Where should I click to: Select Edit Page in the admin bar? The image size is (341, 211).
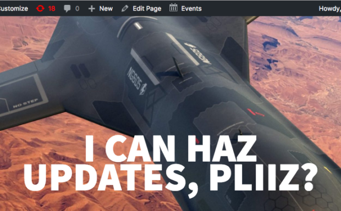[147, 8]
